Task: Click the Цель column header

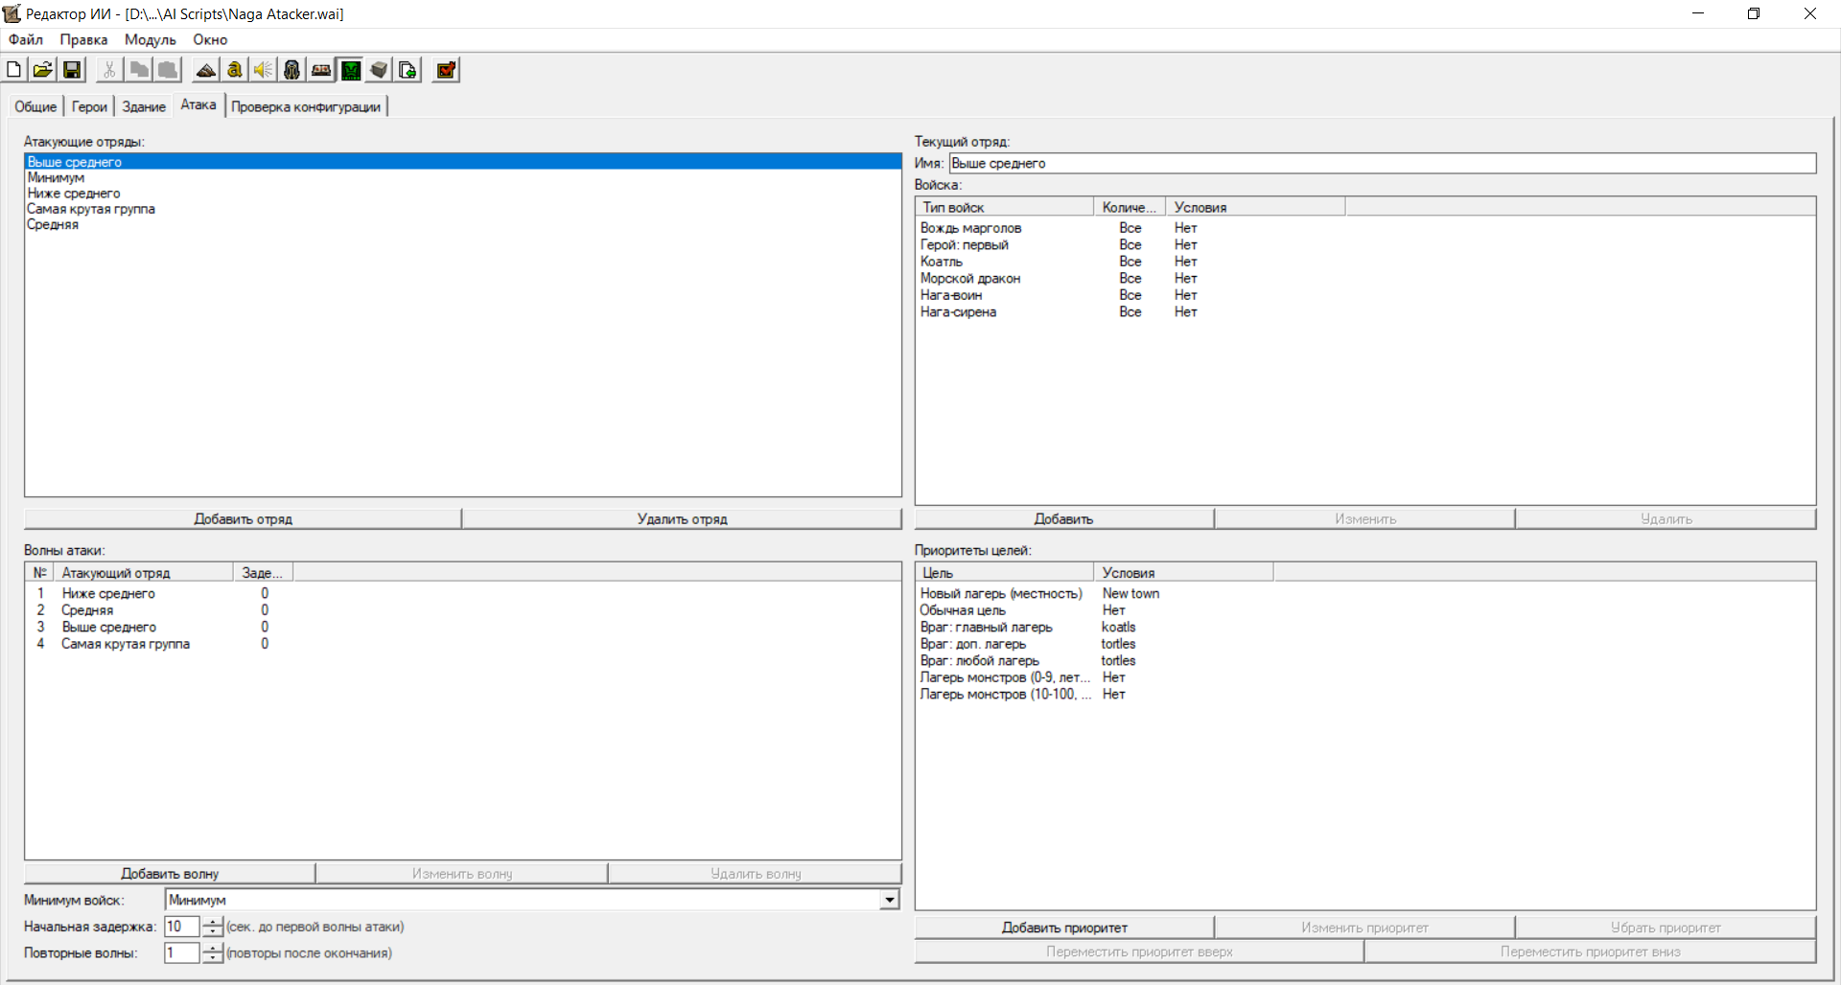Action: pos(1005,573)
